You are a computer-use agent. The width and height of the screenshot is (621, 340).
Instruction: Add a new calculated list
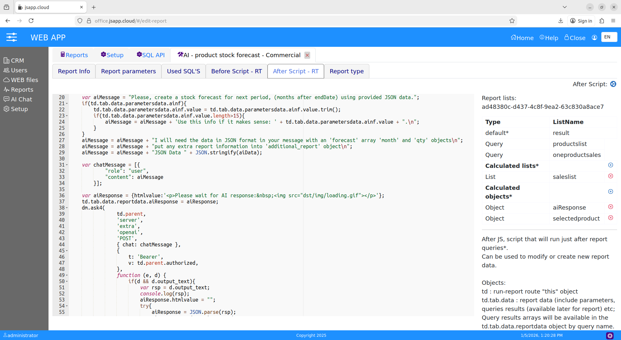point(610,165)
